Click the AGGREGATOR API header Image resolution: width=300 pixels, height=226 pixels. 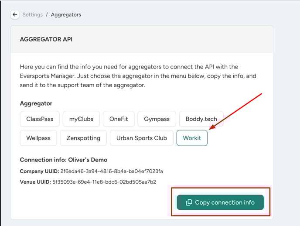(46, 39)
